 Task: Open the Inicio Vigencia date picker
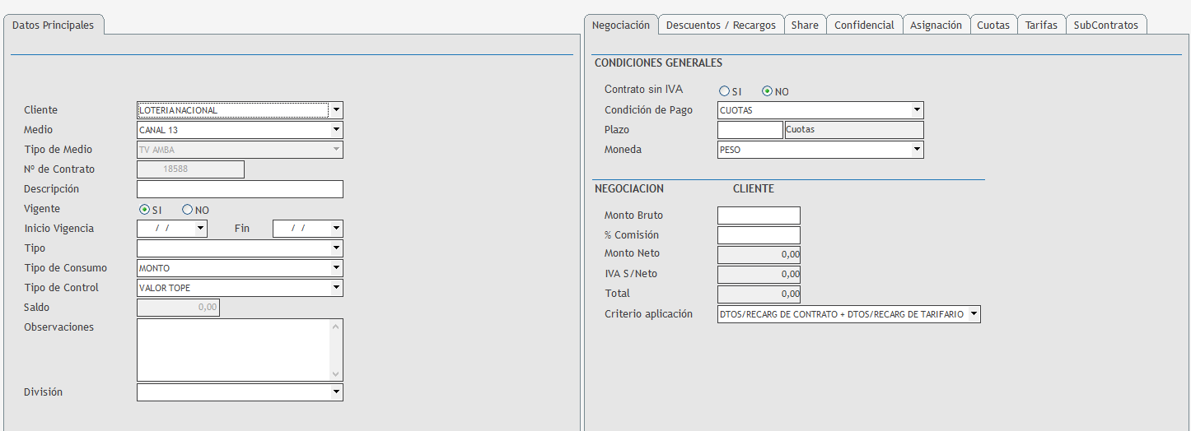click(200, 229)
